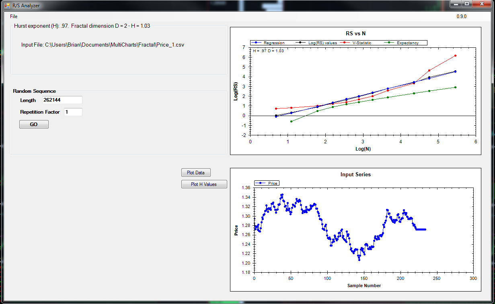
Task: Click the Length field label
Action: coord(28,100)
